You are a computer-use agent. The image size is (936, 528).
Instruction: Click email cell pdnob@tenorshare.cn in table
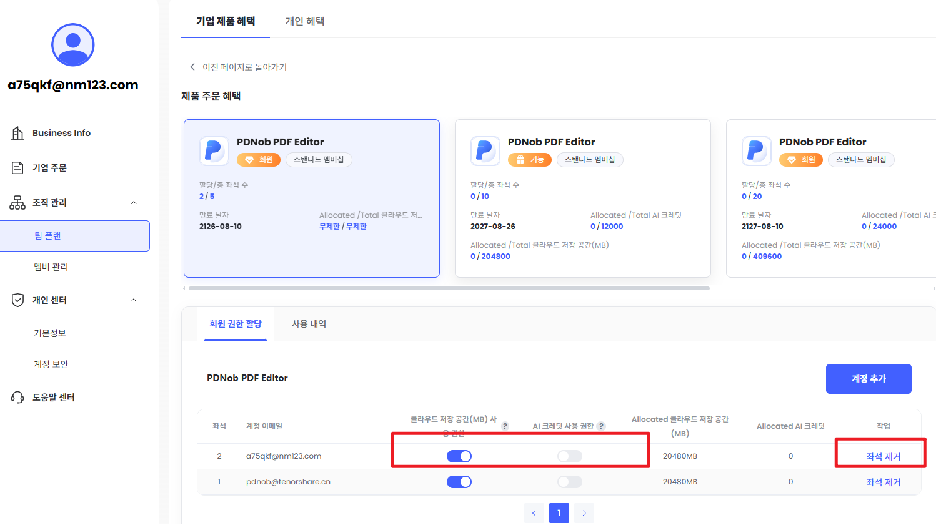pos(288,482)
